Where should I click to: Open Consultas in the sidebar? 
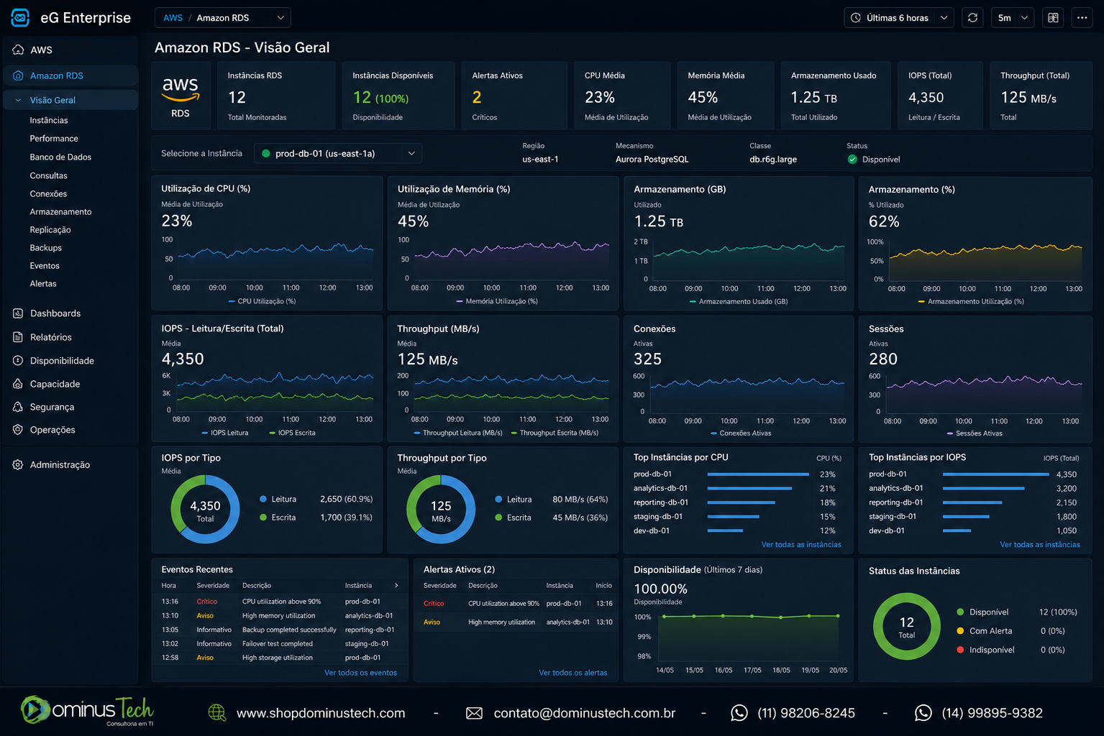(48, 176)
